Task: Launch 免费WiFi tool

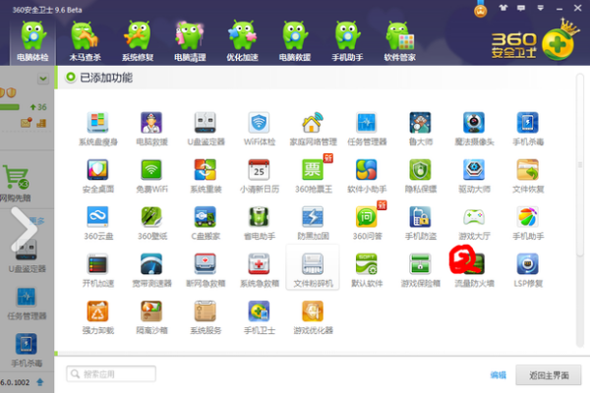Action: click(x=151, y=176)
